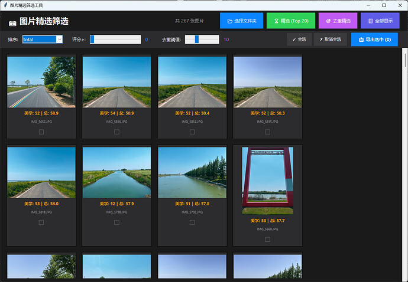This screenshot has width=408, height=282.
Task: Click score text 美学: 53 | 总: 58.0
Action: tap(41, 204)
